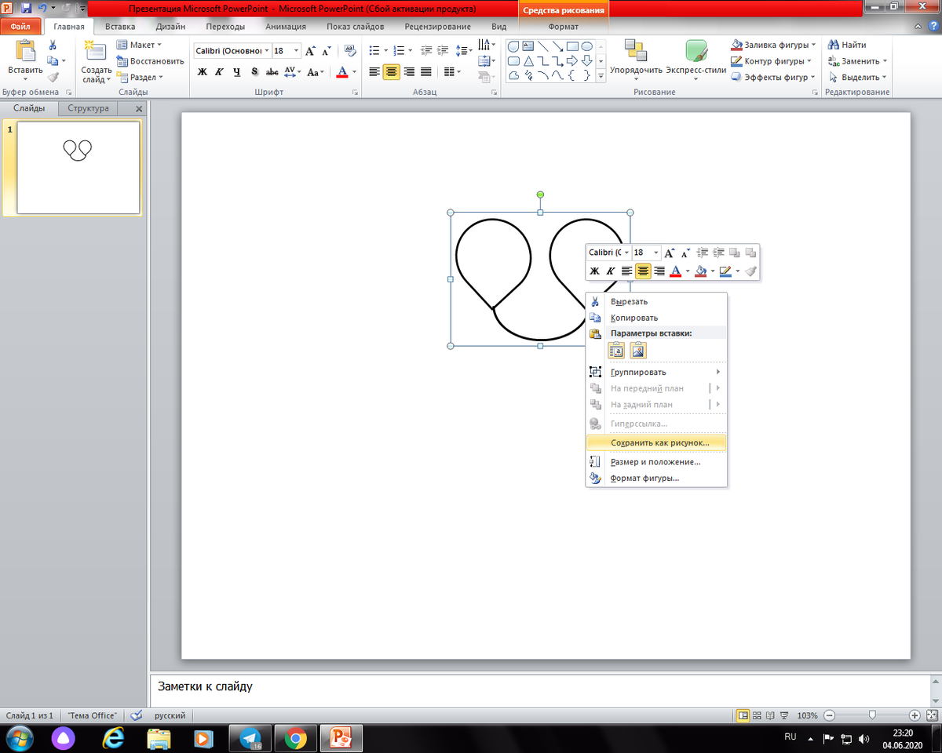
Task: Expand the shapes gallery with the More arrow
Action: click(601, 76)
